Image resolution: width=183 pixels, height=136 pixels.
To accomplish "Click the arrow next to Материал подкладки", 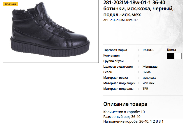I will pyautogui.click(x=139, y=83).
